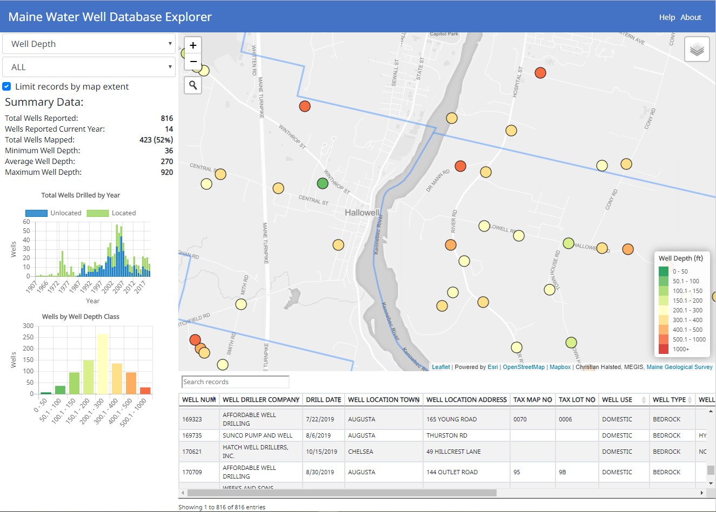Zoom in on the map
716x512 pixels.
193,45
